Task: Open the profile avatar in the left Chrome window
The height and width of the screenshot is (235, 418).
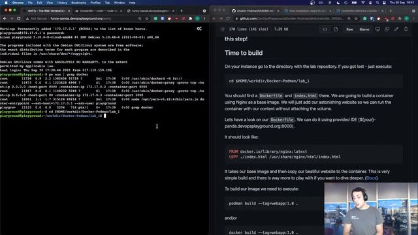Action: [x=197, y=19]
